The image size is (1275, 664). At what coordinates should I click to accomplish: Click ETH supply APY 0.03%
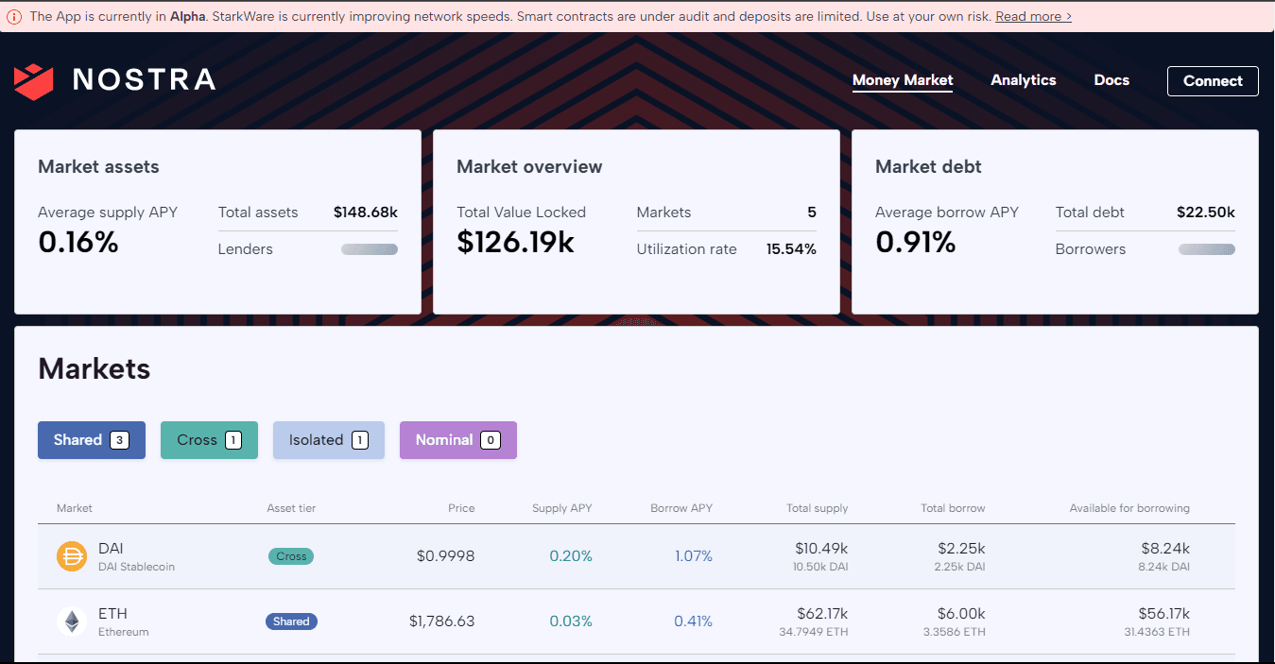[x=571, y=621]
